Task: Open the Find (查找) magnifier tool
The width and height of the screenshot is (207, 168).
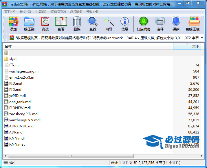Action: (x=93, y=24)
